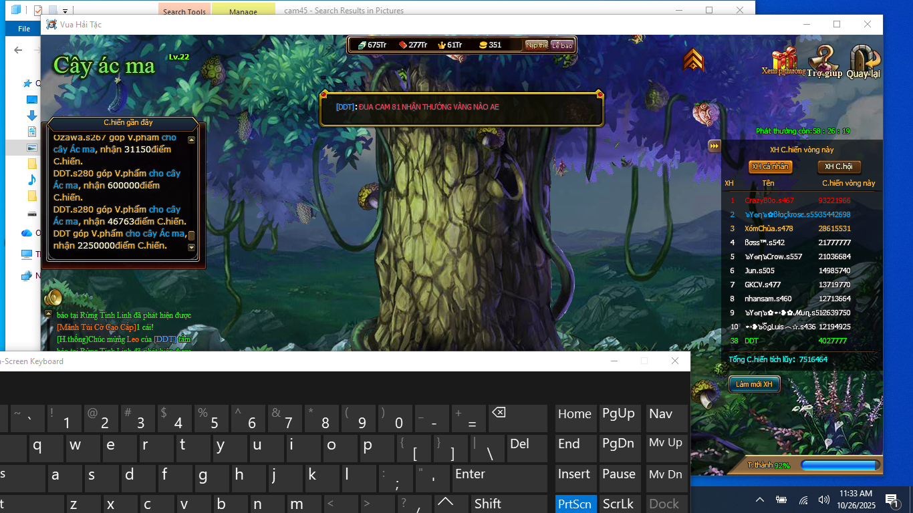Image resolution: width=913 pixels, height=513 pixels.
Task: Click the "Phát thưởng còn" countdown timer
Action: (803, 131)
